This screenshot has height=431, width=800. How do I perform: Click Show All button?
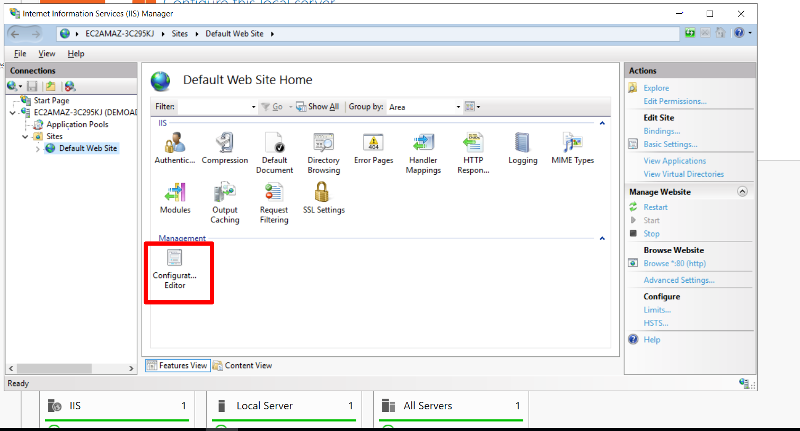[318, 107]
